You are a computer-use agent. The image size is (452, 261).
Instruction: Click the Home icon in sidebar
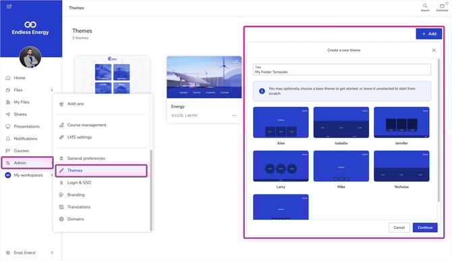coord(8,78)
